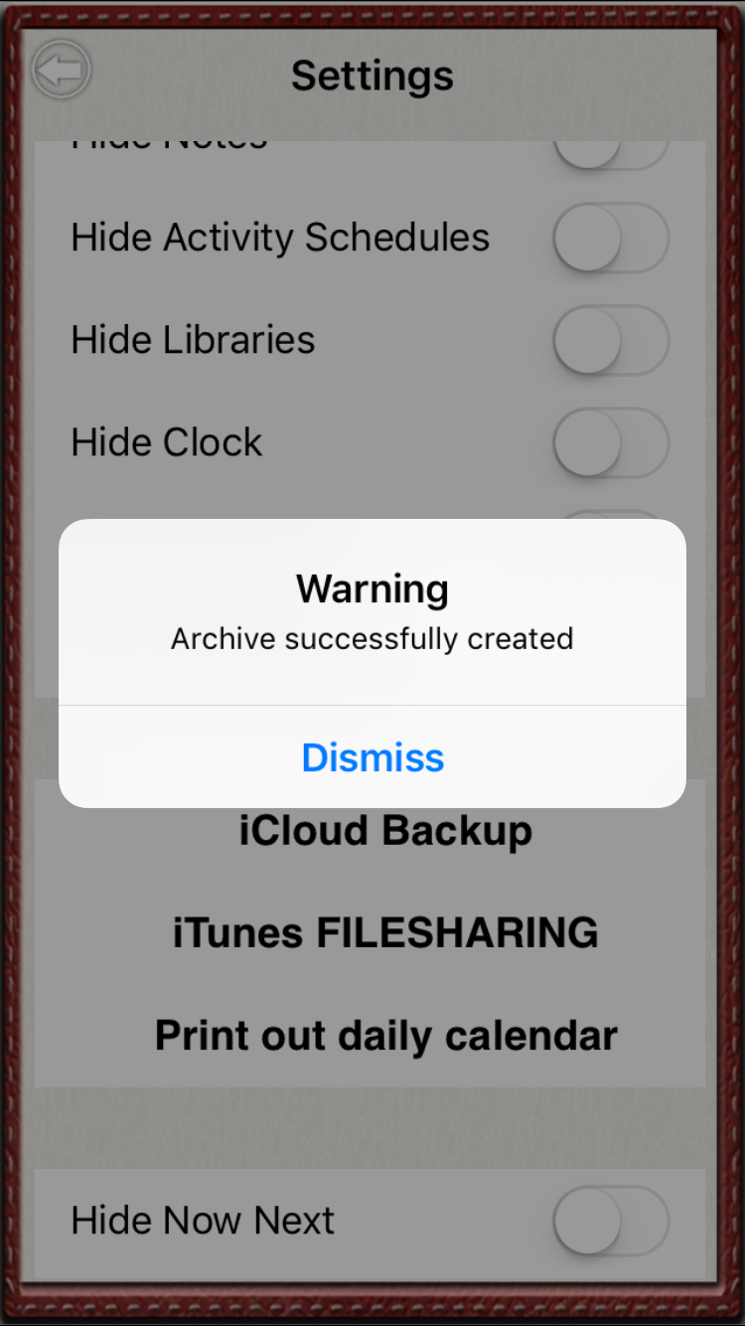Click the Archive successfully created message
This screenshot has width=745, height=1326.
tap(372, 638)
